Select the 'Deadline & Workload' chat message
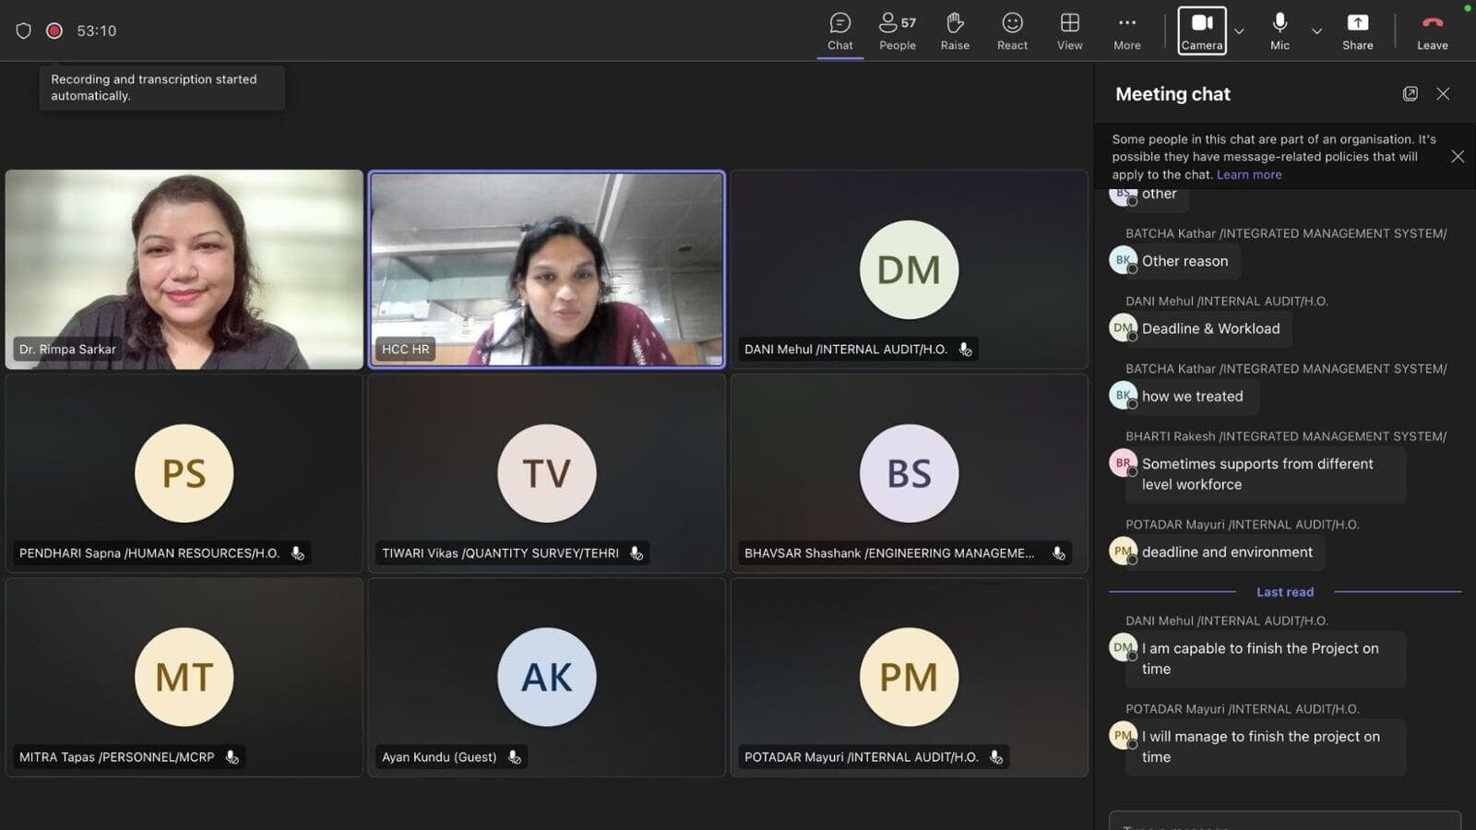 click(1209, 328)
